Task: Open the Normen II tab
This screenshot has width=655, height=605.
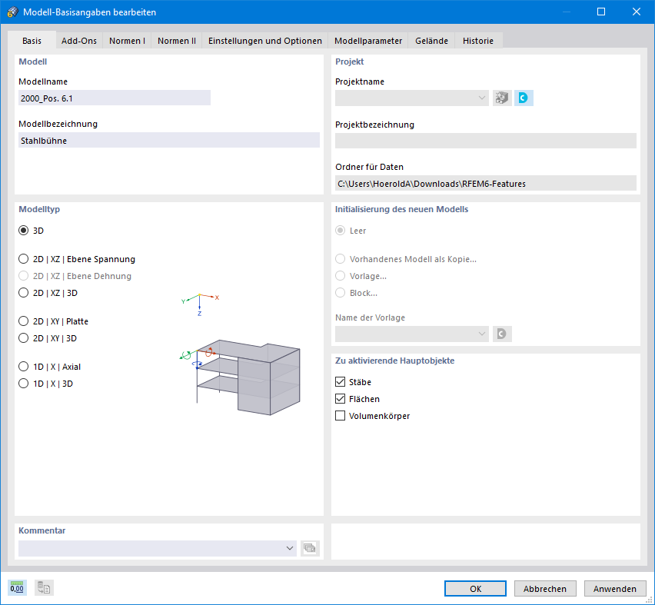Action: click(177, 41)
